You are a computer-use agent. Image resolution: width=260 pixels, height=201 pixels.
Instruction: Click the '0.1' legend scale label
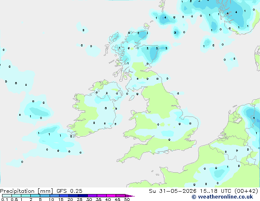click(x=5, y=199)
